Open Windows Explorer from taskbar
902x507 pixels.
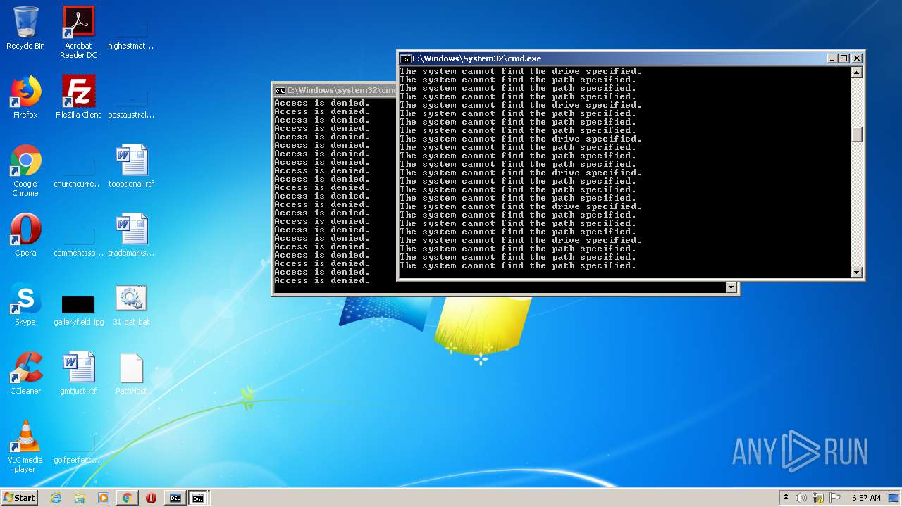80,498
